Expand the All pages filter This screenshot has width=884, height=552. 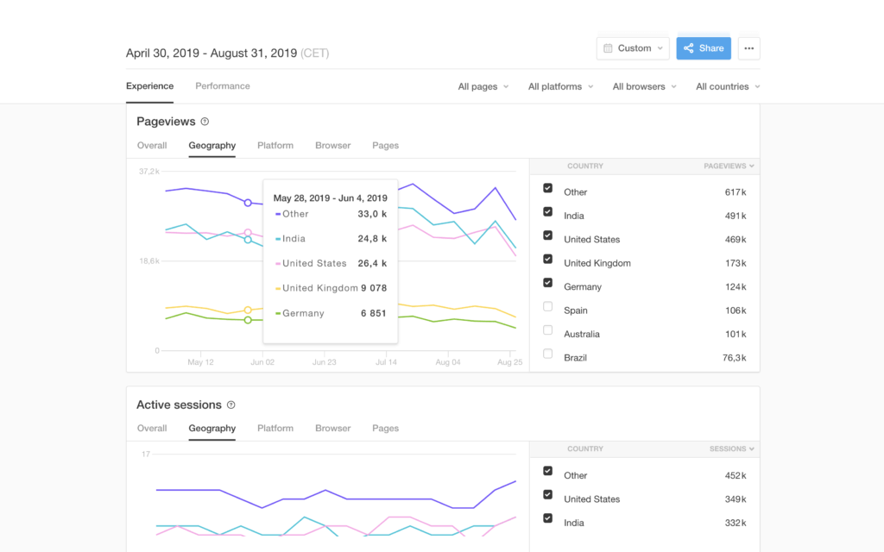point(483,86)
